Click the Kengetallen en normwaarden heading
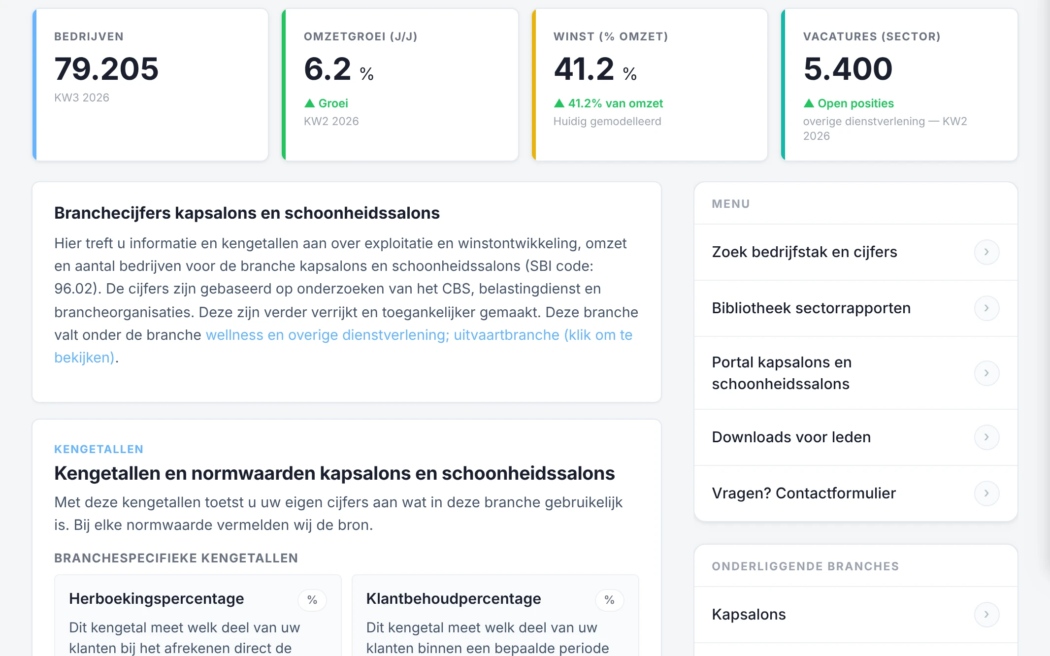Image resolution: width=1050 pixels, height=656 pixels. 334,473
